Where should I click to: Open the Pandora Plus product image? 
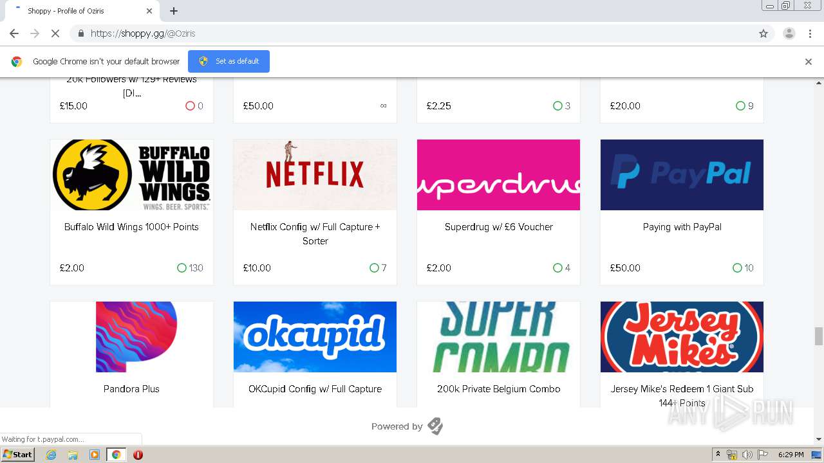pyautogui.click(x=131, y=337)
